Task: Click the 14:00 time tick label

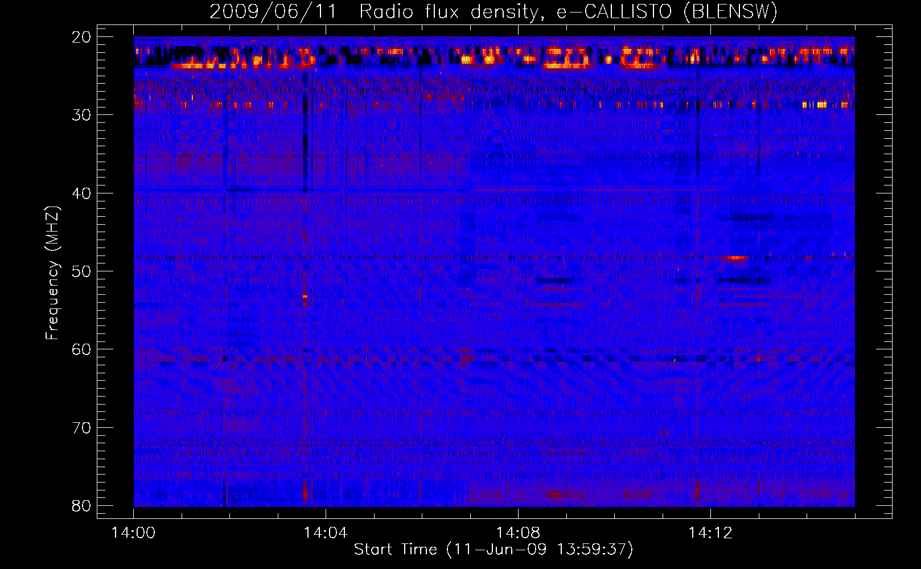Action: pyautogui.click(x=133, y=533)
